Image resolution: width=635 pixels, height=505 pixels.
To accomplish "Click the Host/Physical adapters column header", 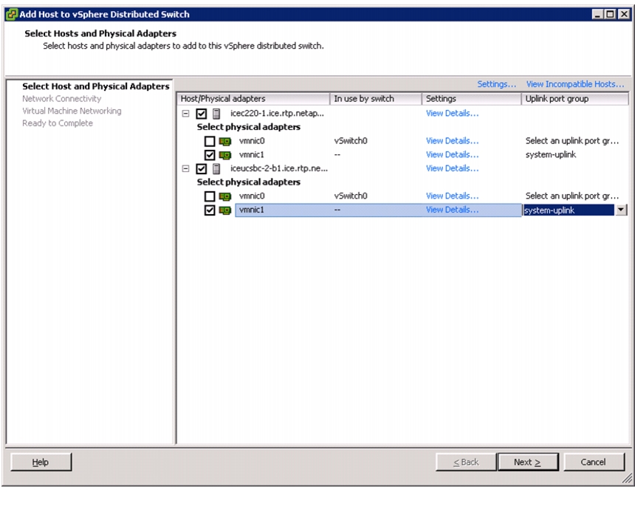I will point(253,99).
